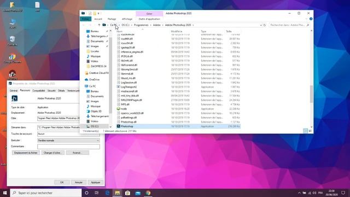This screenshot has width=350, height=197.
Task: Open Mail app from taskbar
Action: (138, 193)
